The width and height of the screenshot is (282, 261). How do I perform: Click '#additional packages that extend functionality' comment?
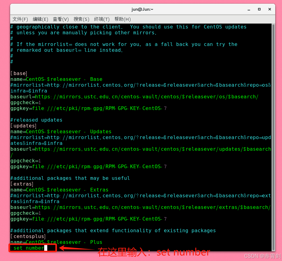113,230
